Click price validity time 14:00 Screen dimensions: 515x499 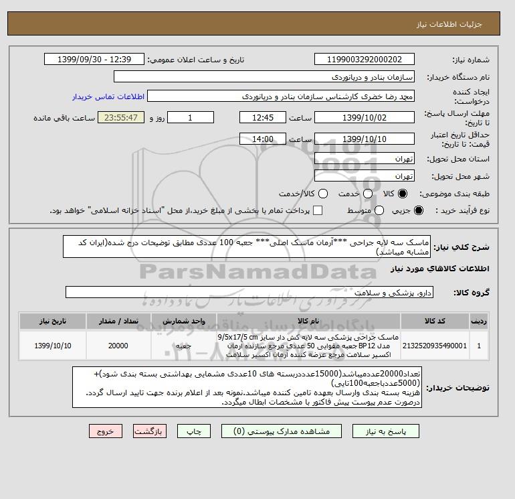(x=263, y=139)
